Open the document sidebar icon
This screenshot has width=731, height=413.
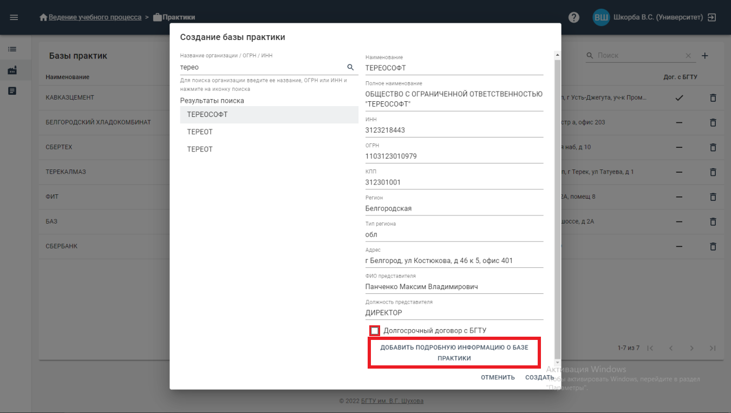coord(12,91)
